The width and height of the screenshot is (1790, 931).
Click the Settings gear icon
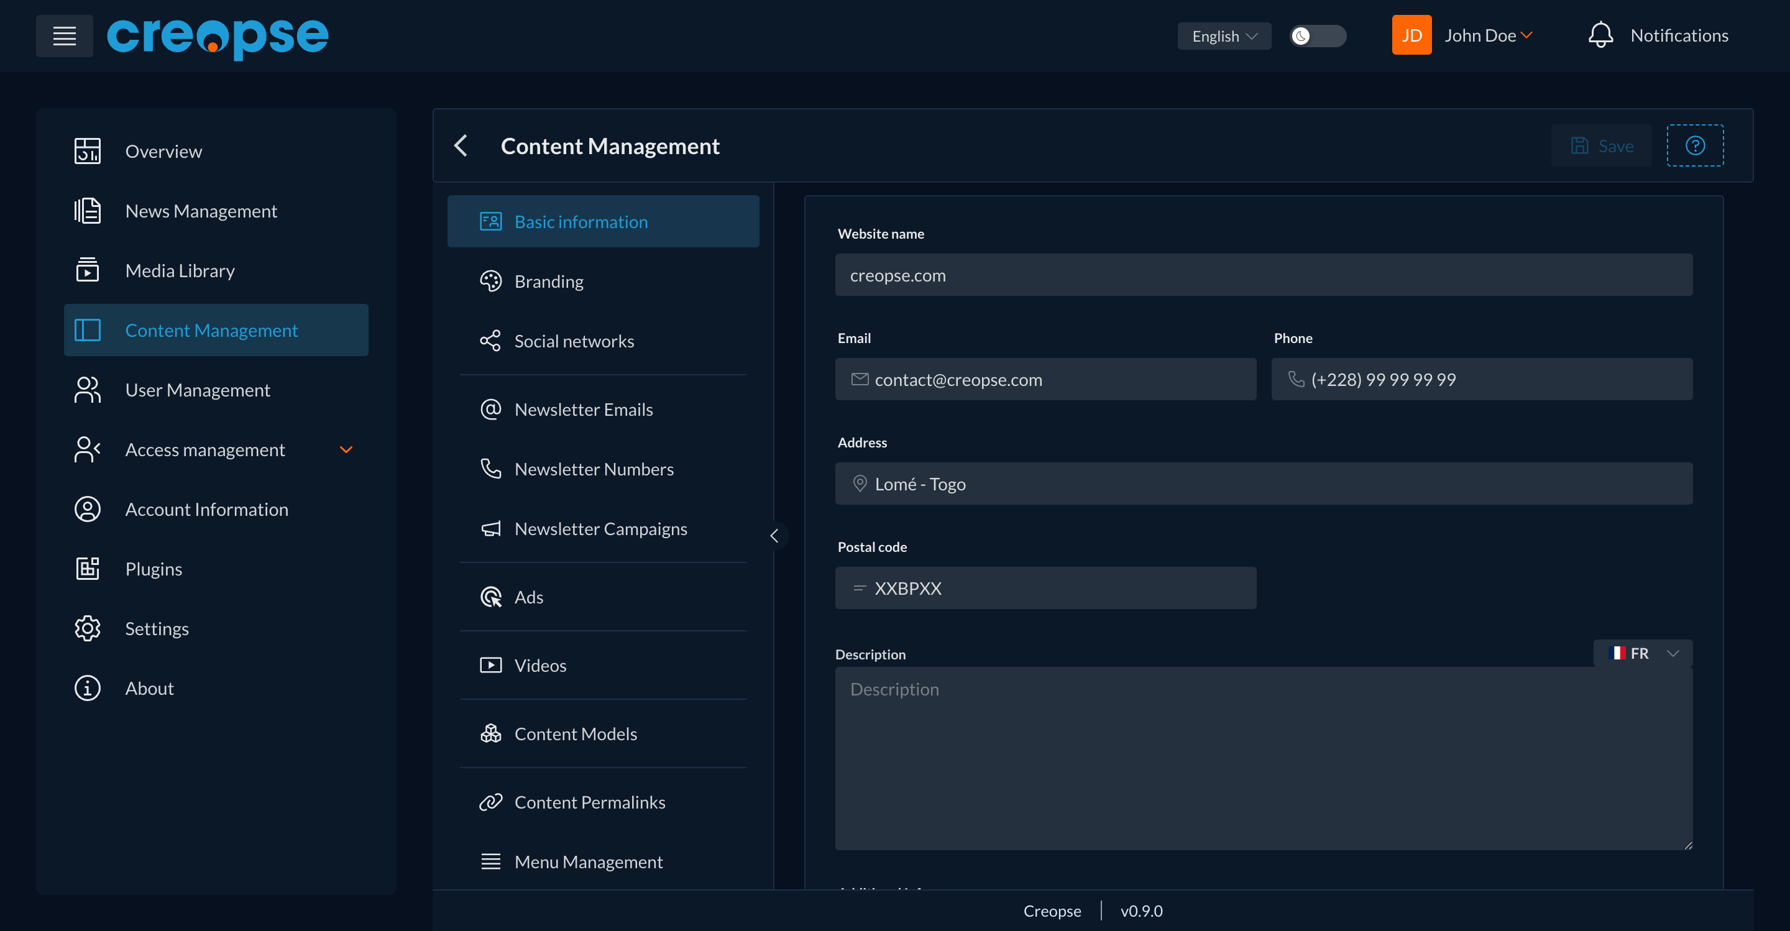coord(88,630)
